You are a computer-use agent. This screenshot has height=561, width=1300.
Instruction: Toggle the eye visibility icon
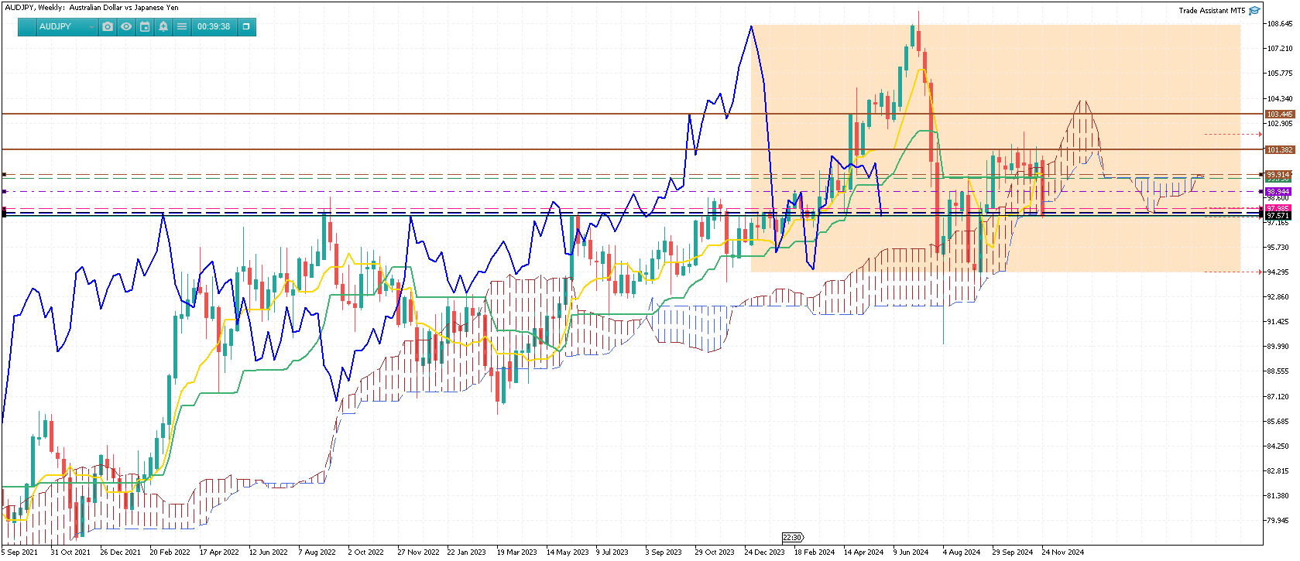click(x=126, y=26)
